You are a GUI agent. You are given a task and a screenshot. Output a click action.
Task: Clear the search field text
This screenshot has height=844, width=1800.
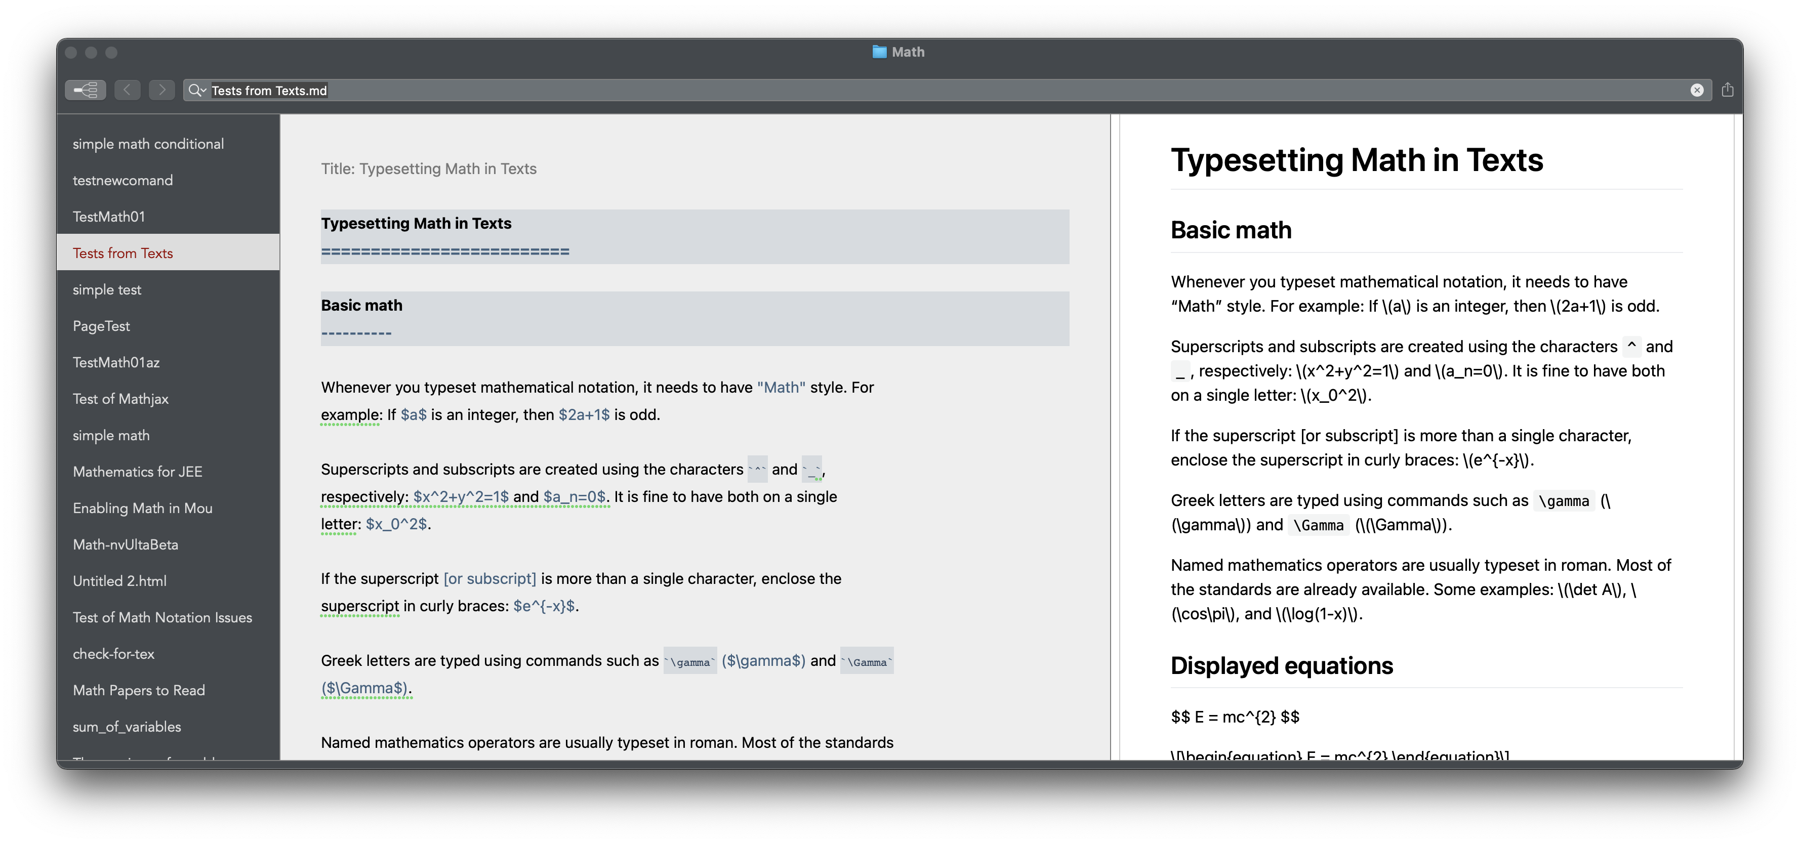pos(1697,90)
